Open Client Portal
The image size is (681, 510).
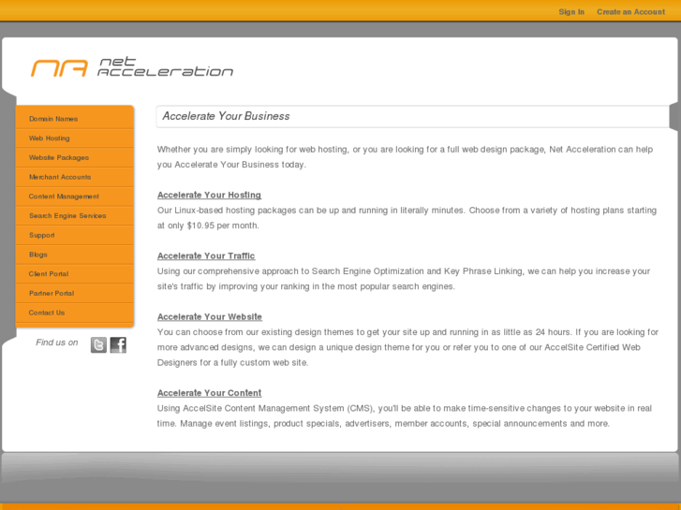(75, 274)
